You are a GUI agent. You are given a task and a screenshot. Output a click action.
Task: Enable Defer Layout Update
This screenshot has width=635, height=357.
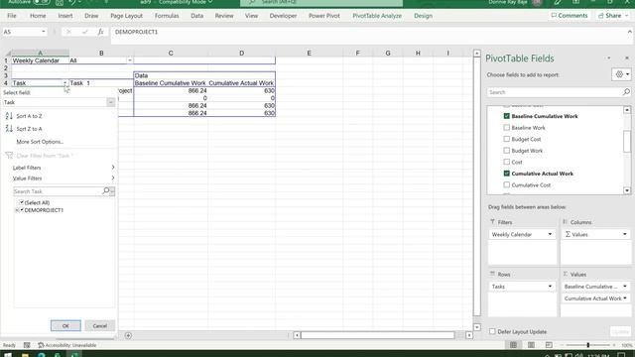click(x=492, y=331)
